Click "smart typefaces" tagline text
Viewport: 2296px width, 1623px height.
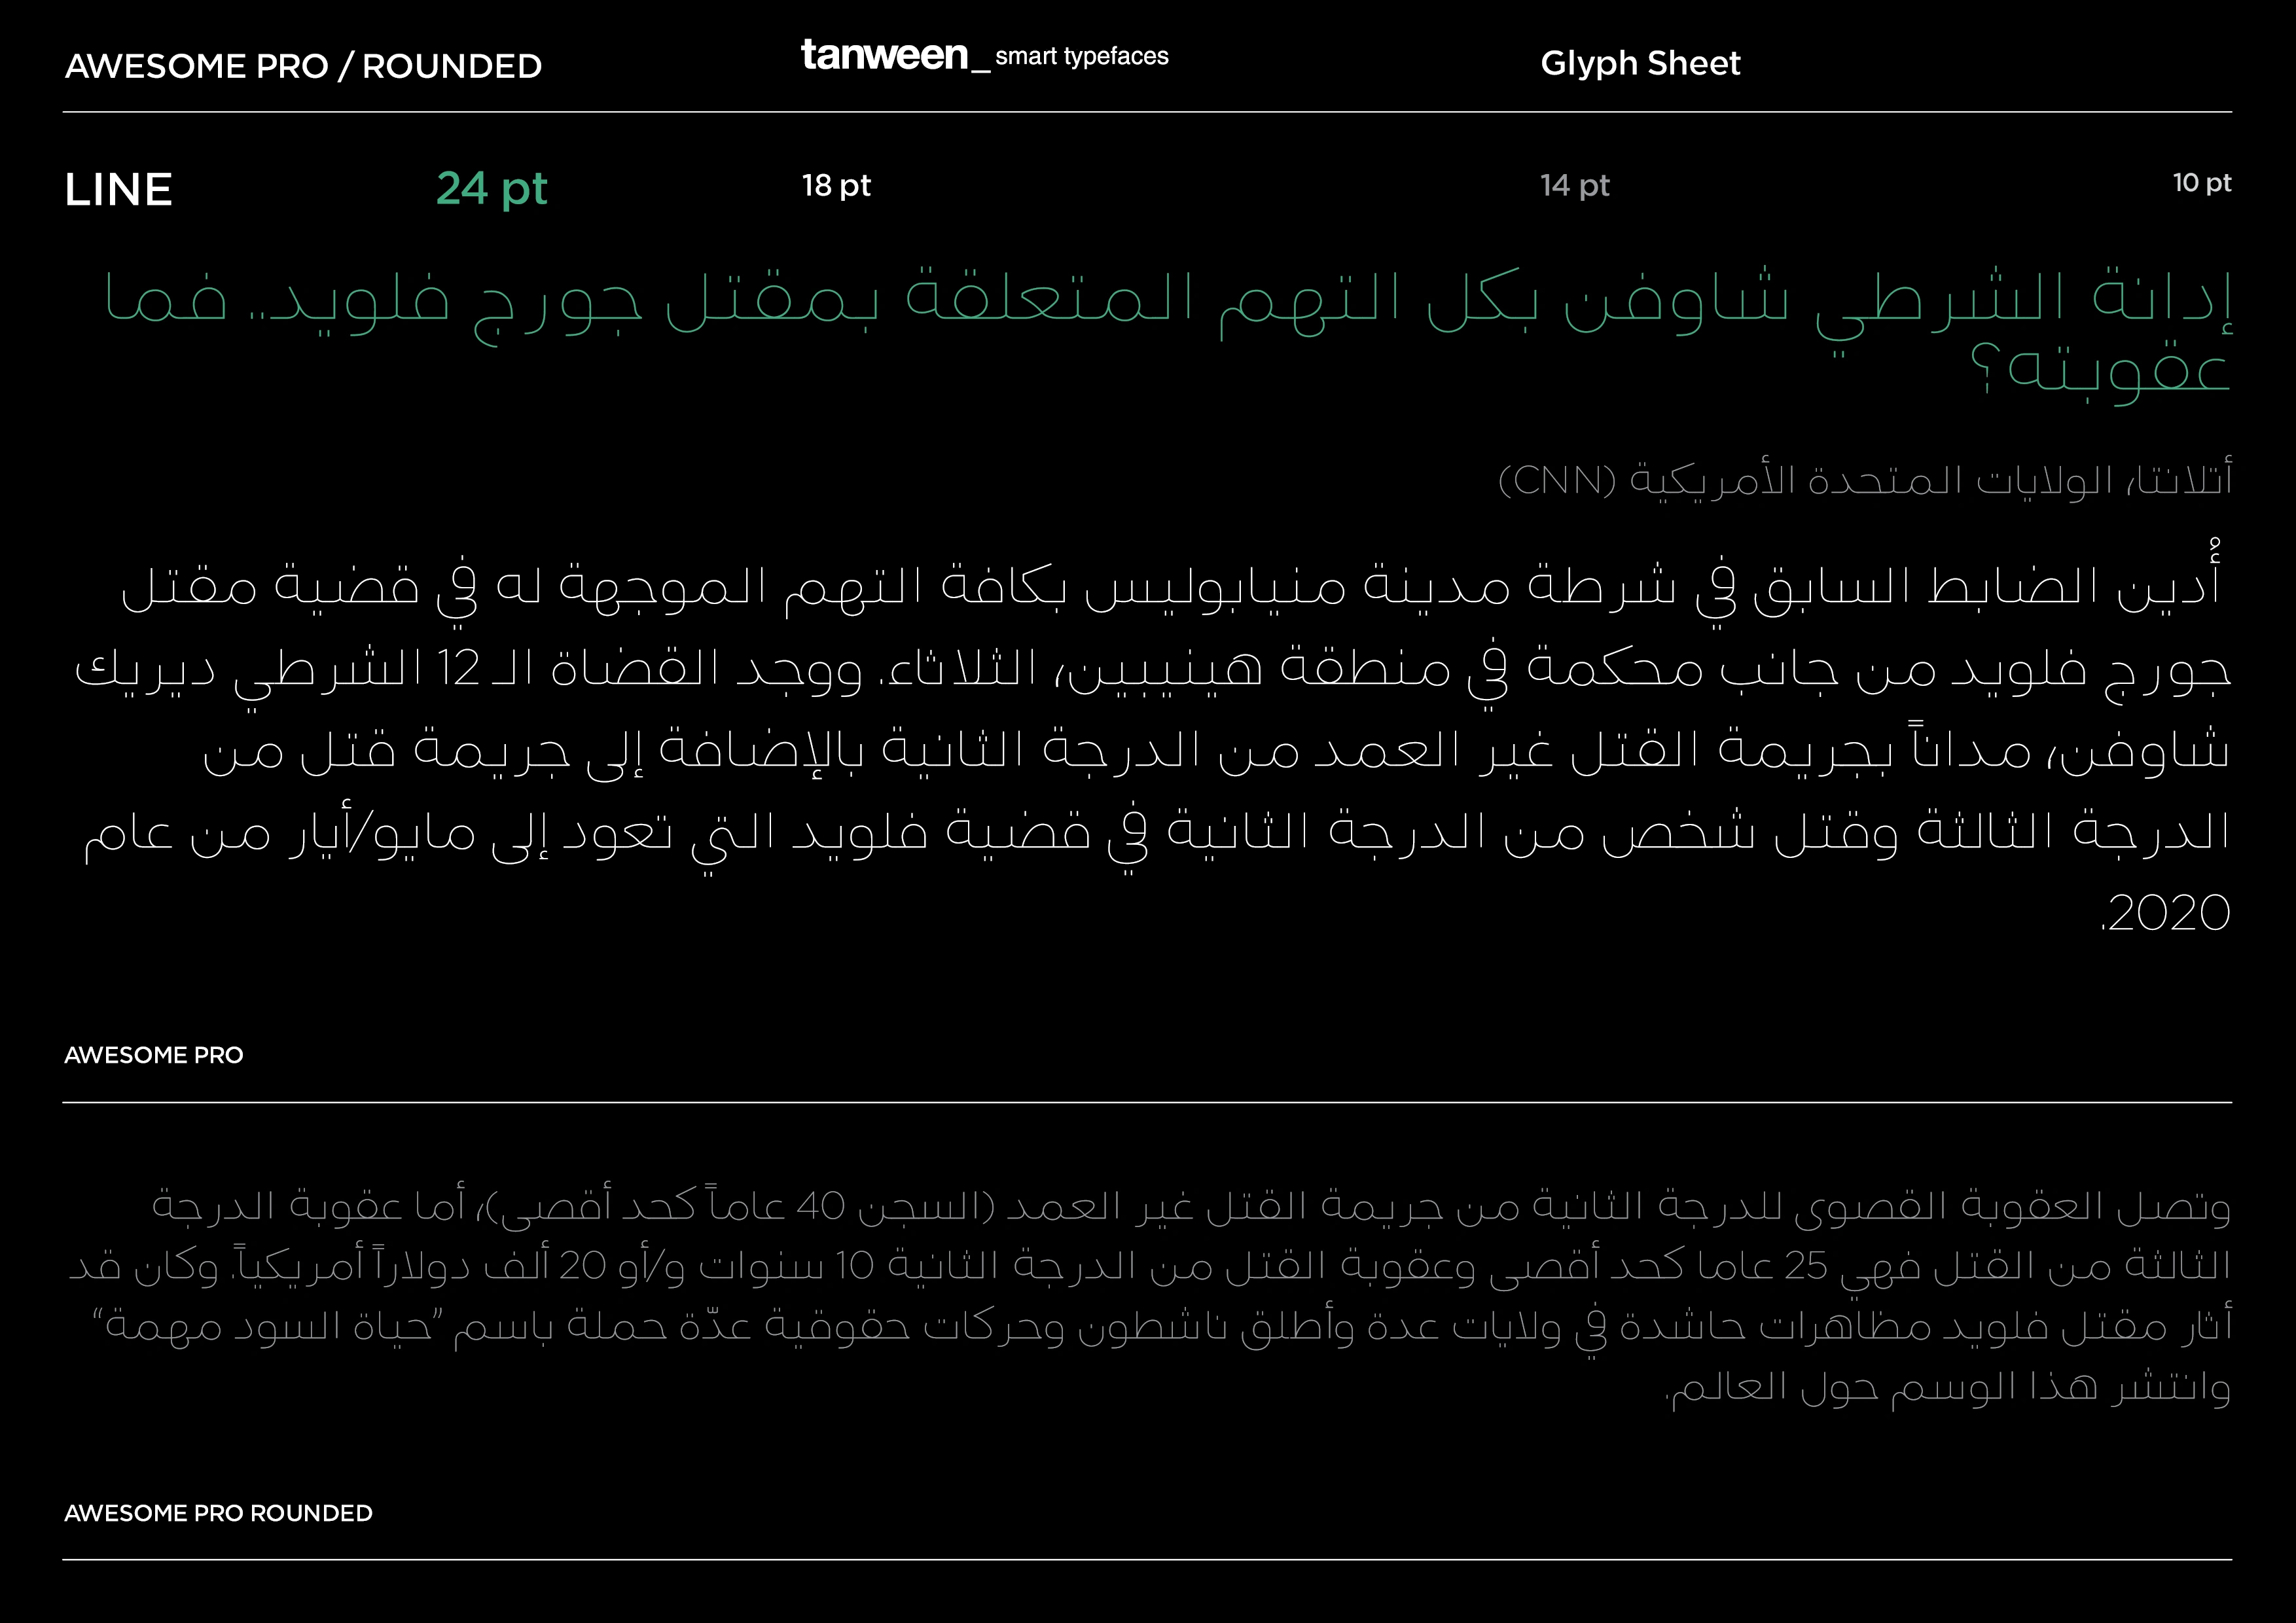point(1082,57)
